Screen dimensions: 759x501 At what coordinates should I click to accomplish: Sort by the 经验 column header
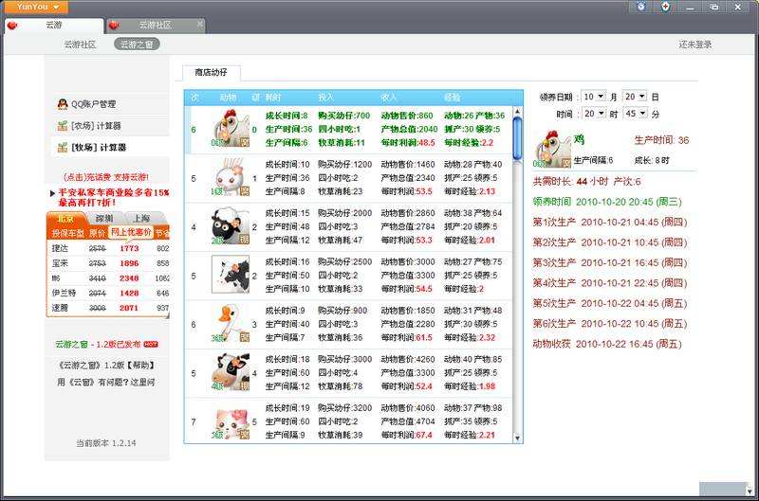453,98
